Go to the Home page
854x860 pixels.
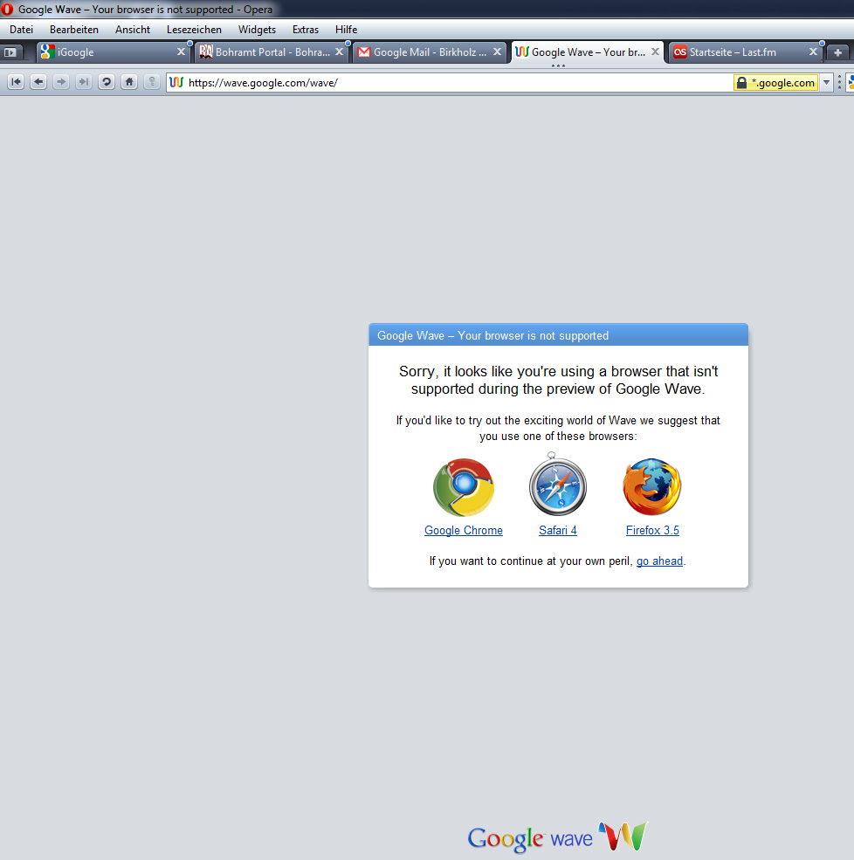point(129,82)
